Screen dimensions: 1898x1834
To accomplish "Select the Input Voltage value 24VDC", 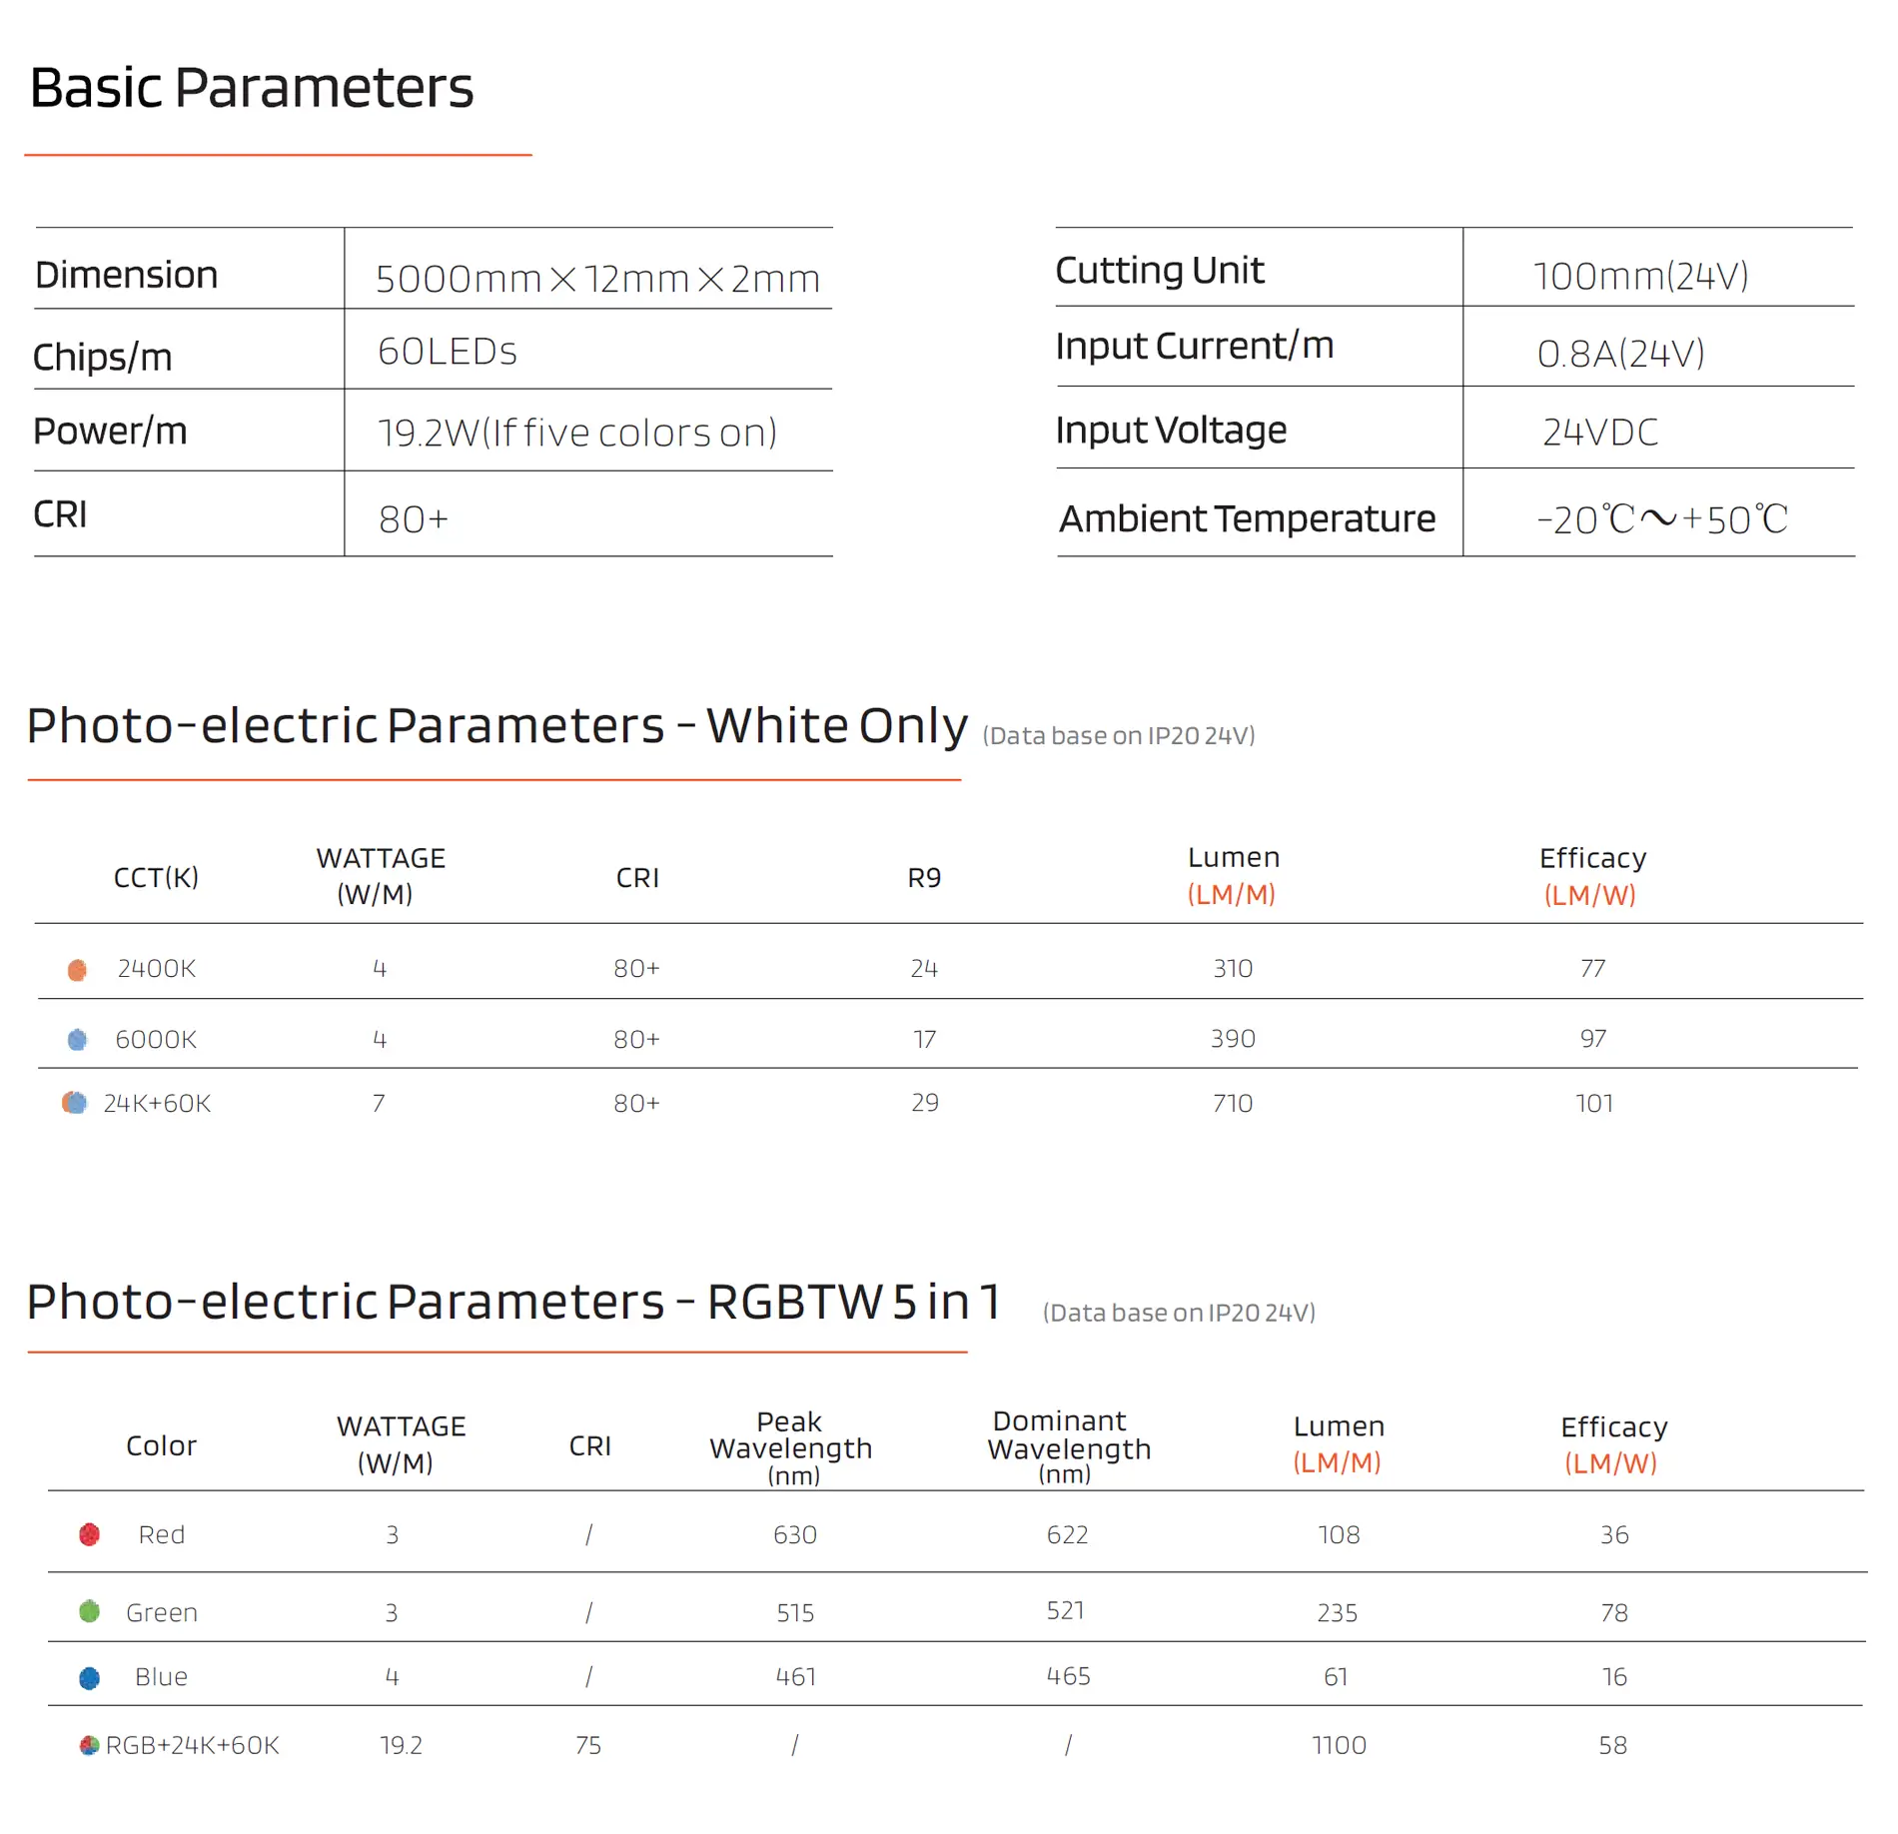I will pos(1600,433).
